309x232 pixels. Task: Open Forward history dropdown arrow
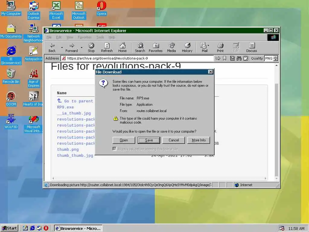point(81,47)
